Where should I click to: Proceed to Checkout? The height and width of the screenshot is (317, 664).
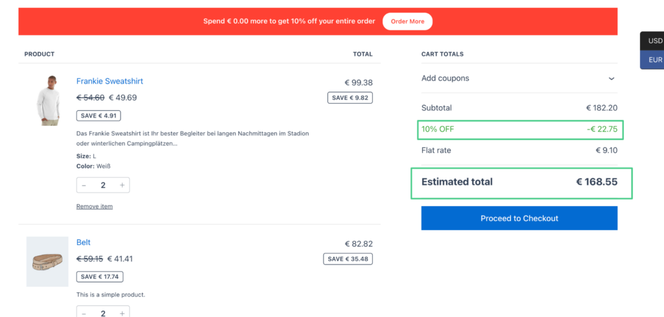pos(519,218)
